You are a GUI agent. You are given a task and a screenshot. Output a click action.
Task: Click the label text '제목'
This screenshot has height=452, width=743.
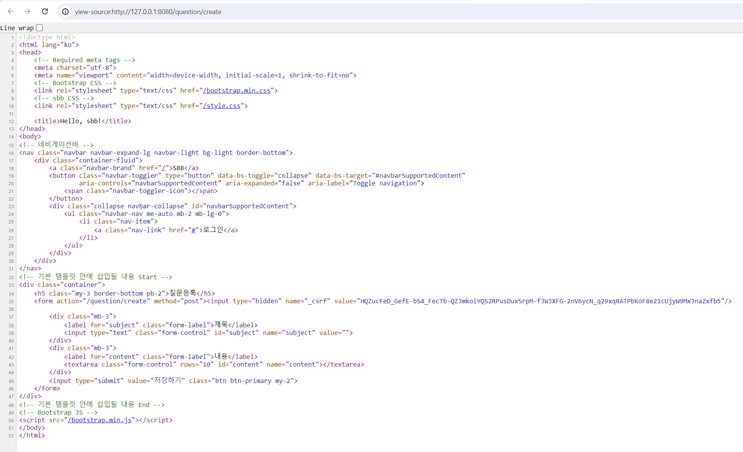click(221, 325)
